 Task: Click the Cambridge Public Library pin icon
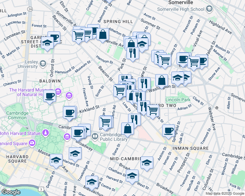(95, 137)
